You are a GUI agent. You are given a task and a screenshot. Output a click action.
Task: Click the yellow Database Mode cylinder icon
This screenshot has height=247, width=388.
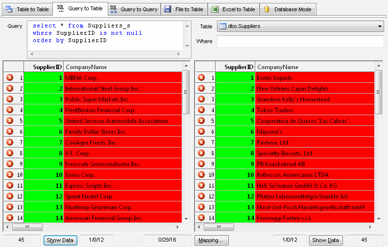(x=267, y=9)
